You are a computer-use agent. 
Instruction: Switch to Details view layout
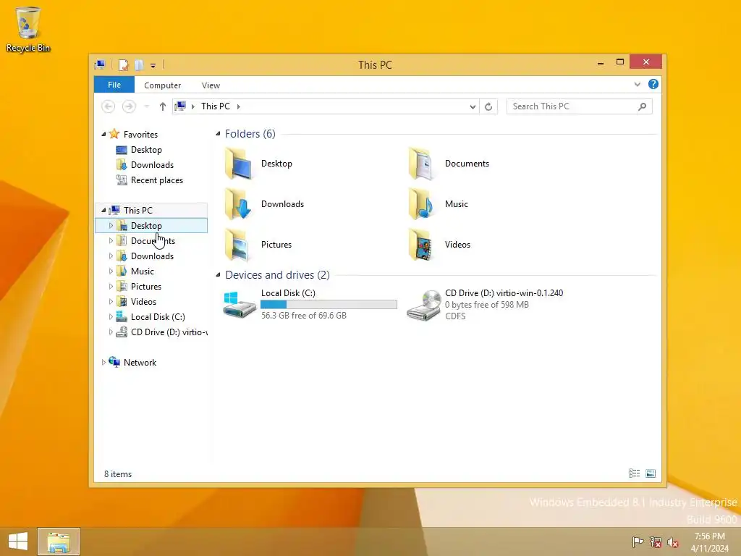point(634,473)
